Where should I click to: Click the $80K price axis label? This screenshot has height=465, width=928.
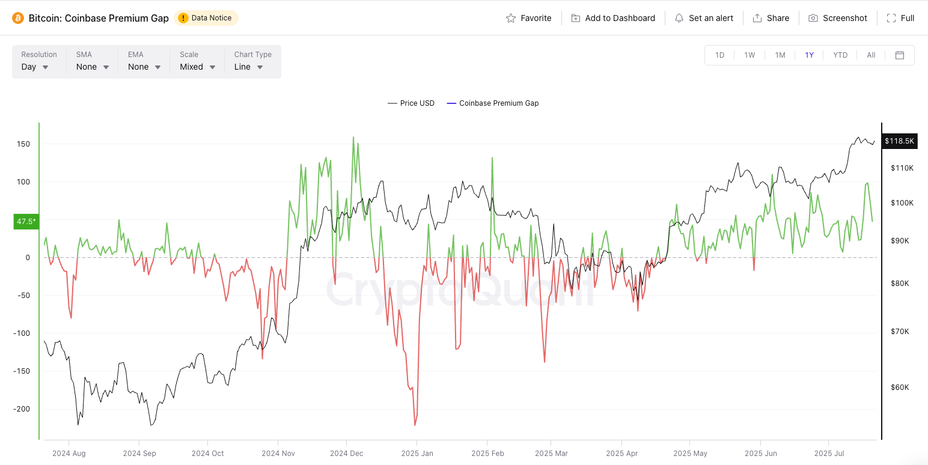point(900,284)
